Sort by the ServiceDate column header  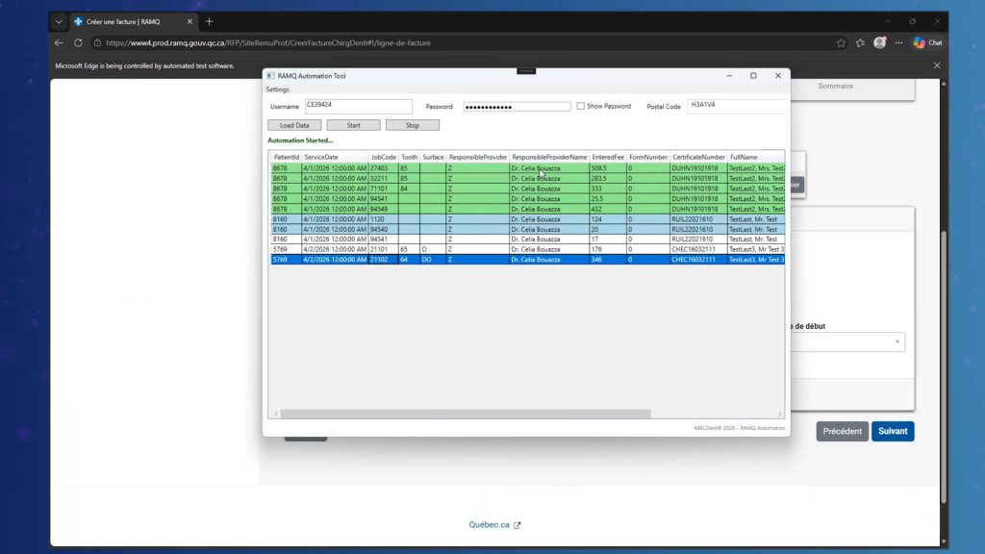[335, 157]
